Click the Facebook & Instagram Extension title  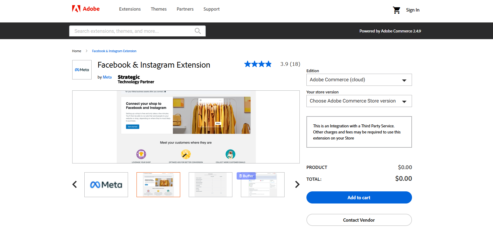(x=154, y=65)
